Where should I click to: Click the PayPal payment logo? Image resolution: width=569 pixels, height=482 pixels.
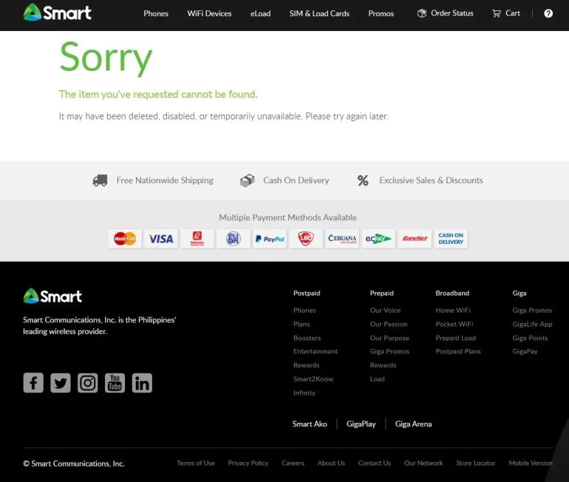(x=270, y=239)
